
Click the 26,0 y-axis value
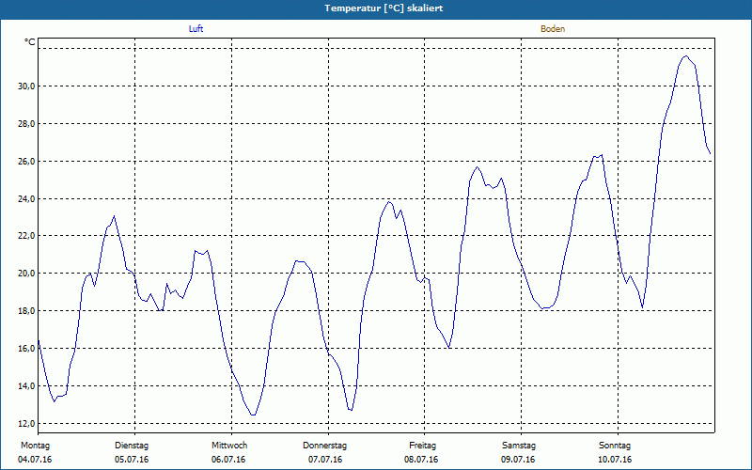27,161
